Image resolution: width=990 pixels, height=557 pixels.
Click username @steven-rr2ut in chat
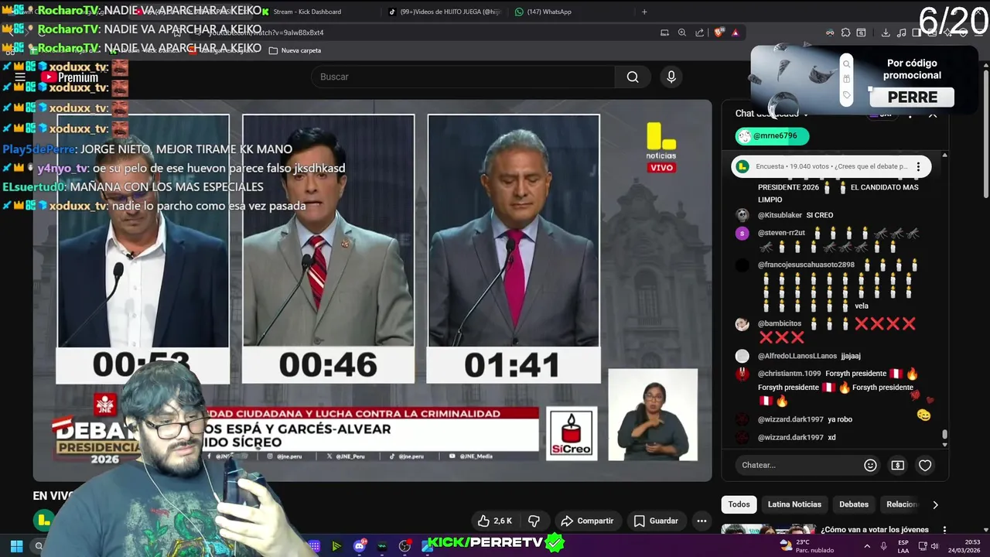(781, 233)
